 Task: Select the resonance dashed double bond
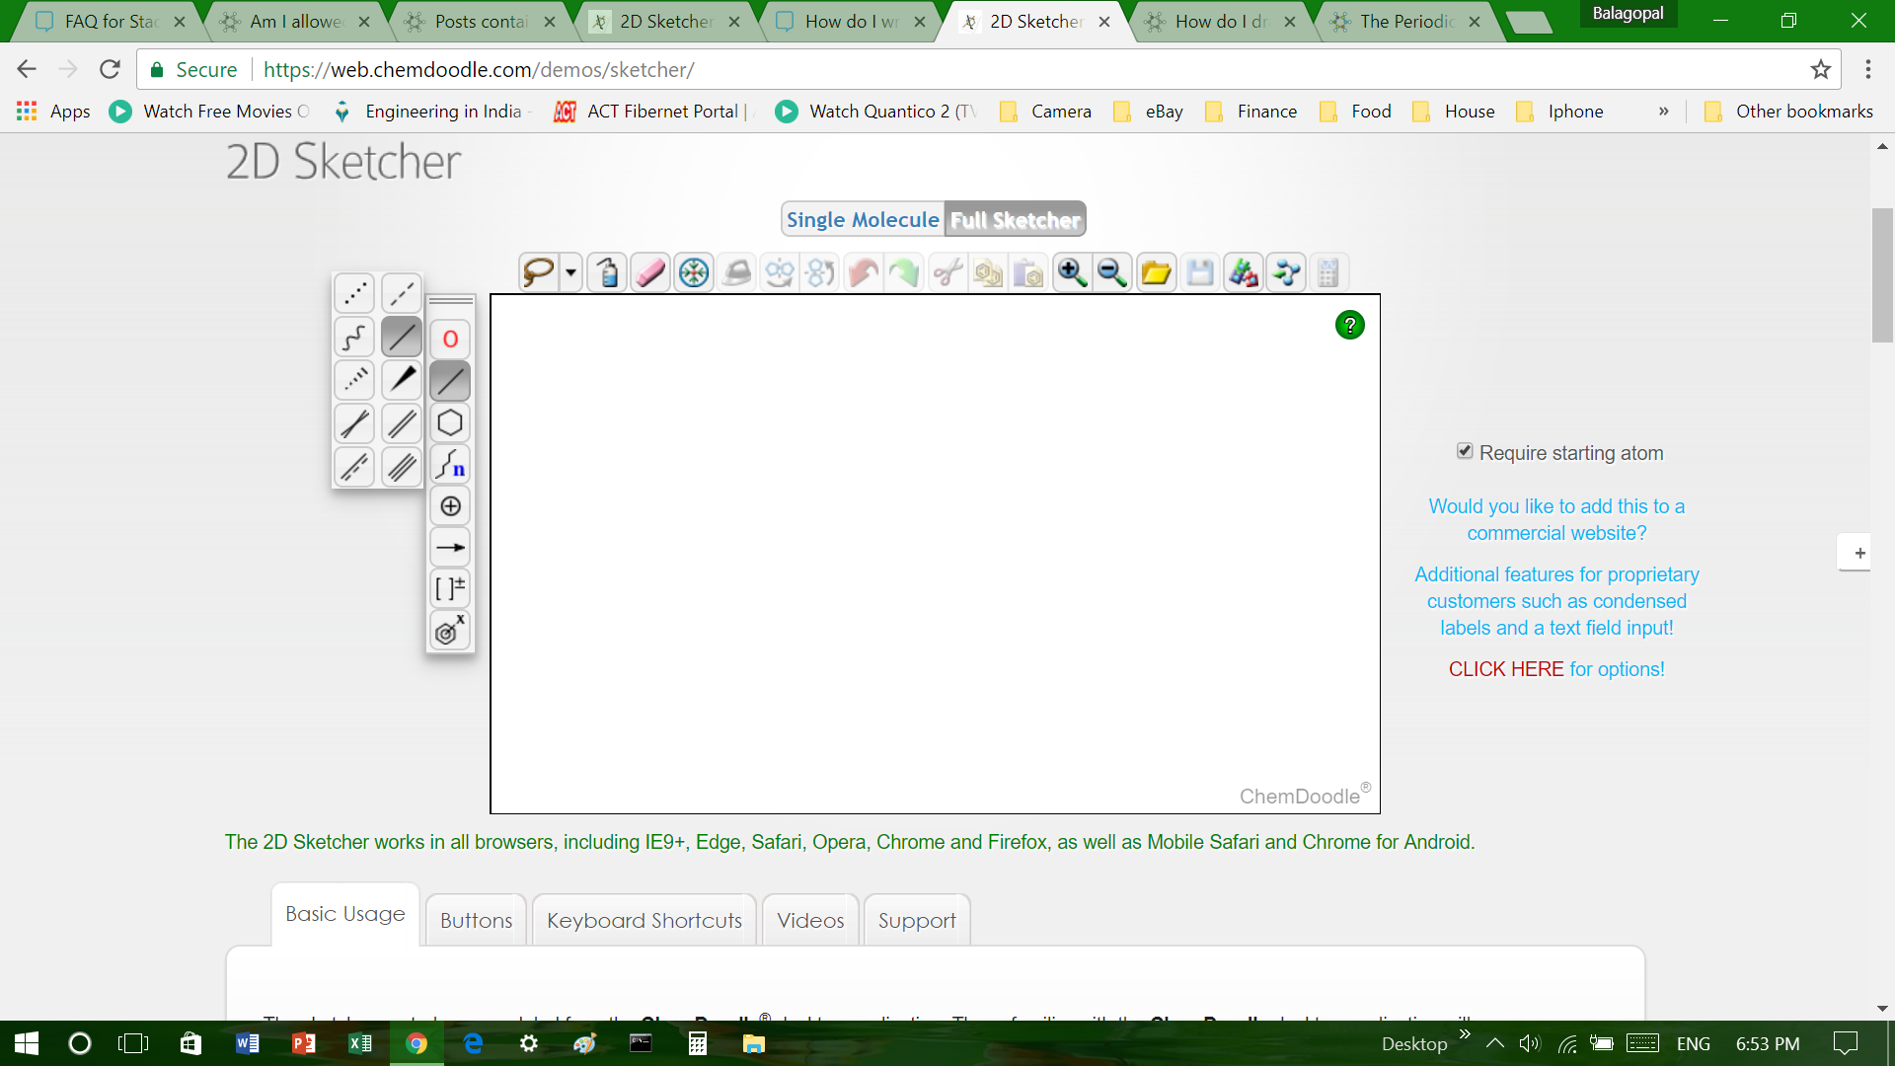(x=354, y=466)
